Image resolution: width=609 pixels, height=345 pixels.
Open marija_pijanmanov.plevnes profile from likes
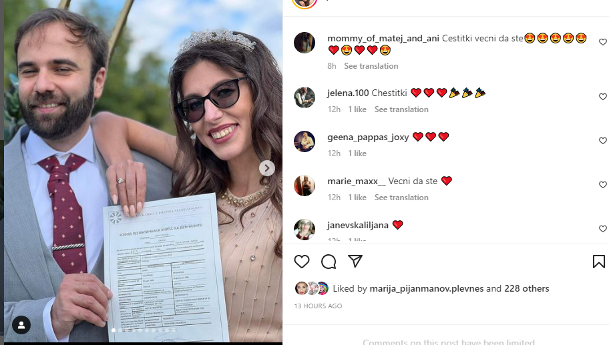(x=427, y=289)
